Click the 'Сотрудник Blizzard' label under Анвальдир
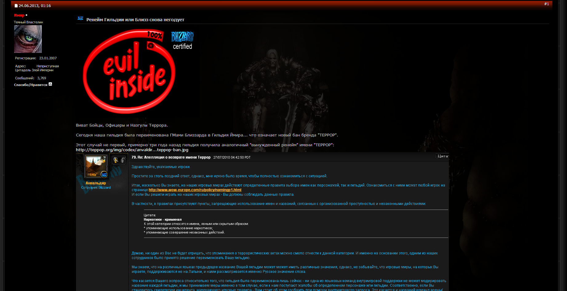 (96, 187)
